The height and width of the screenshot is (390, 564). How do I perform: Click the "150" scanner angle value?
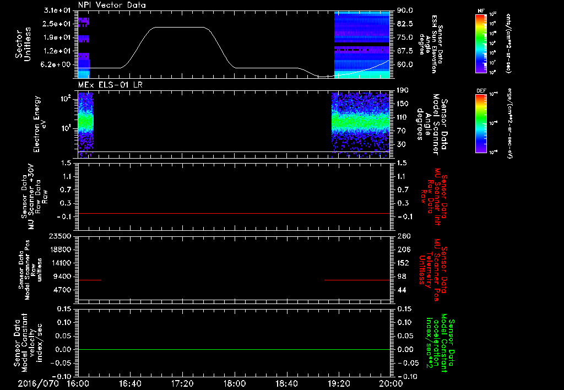403,104
